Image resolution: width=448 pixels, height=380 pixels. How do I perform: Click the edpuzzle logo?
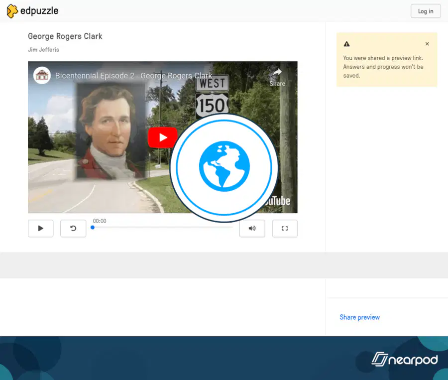pyautogui.click(x=32, y=11)
